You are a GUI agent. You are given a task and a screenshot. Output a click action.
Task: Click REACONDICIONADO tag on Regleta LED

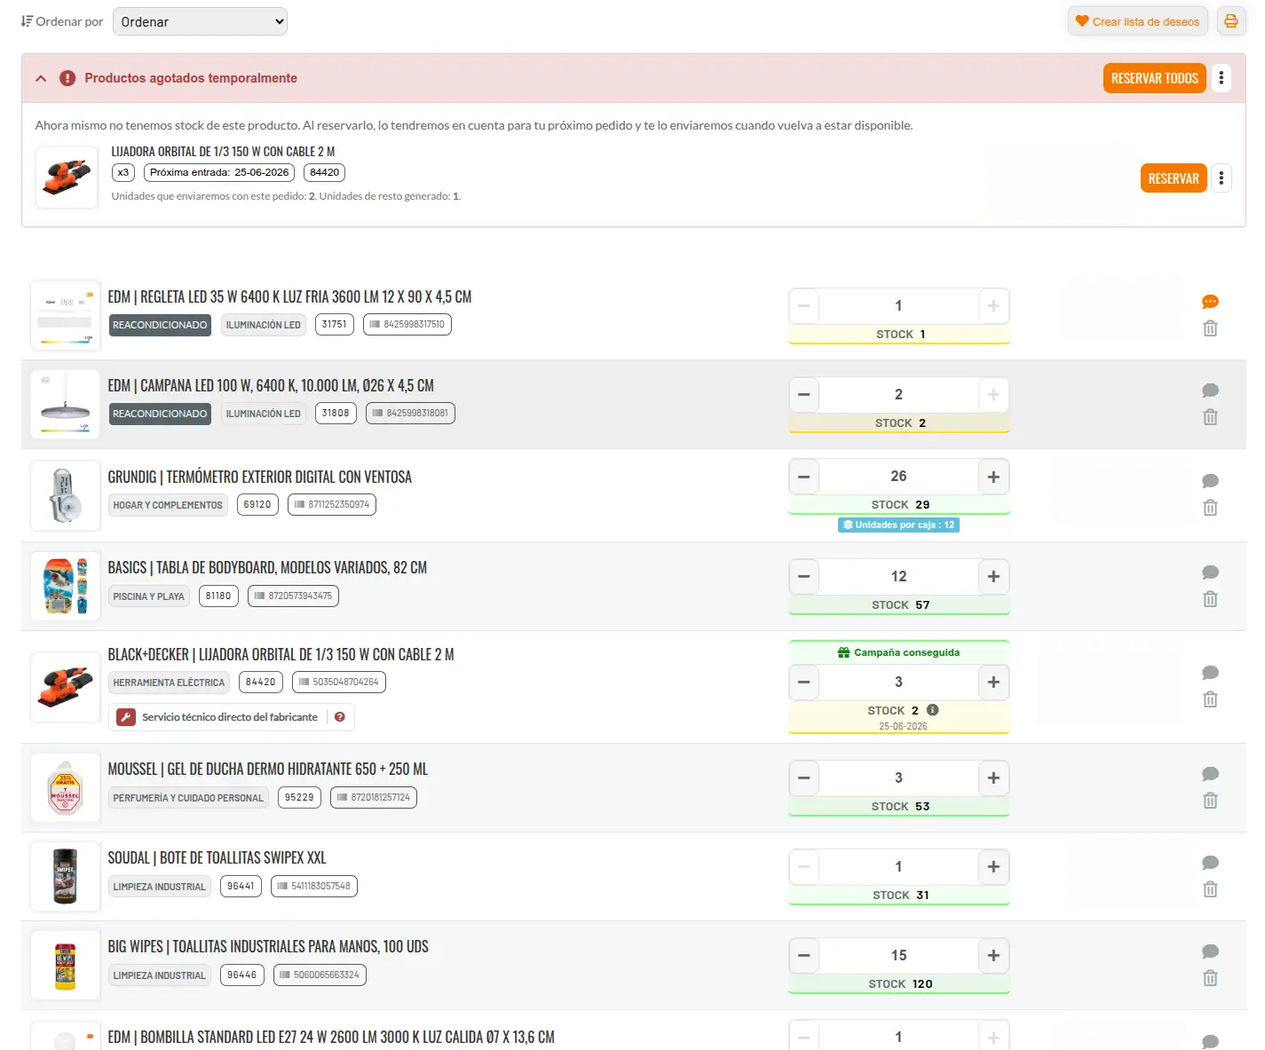(x=160, y=325)
